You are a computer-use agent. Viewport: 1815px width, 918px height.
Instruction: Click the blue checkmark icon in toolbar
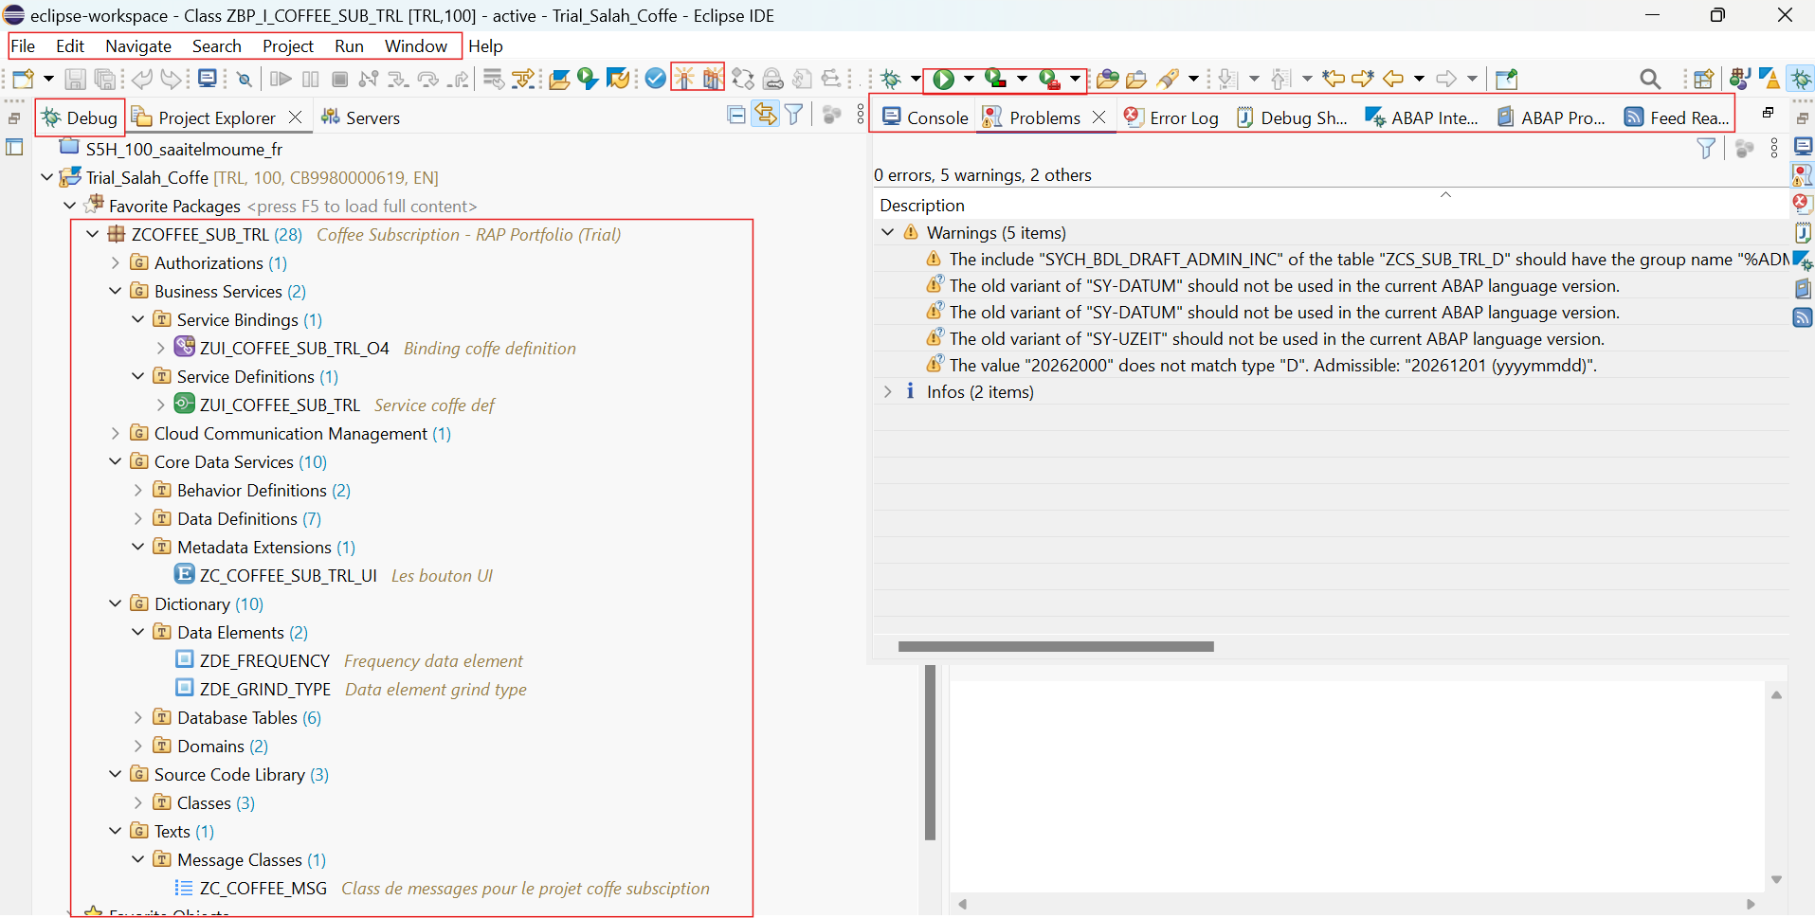[x=655, y=79]
